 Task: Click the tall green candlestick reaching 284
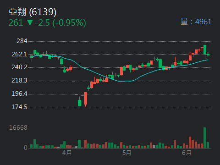pyautogui.click(x=205, y=49)
